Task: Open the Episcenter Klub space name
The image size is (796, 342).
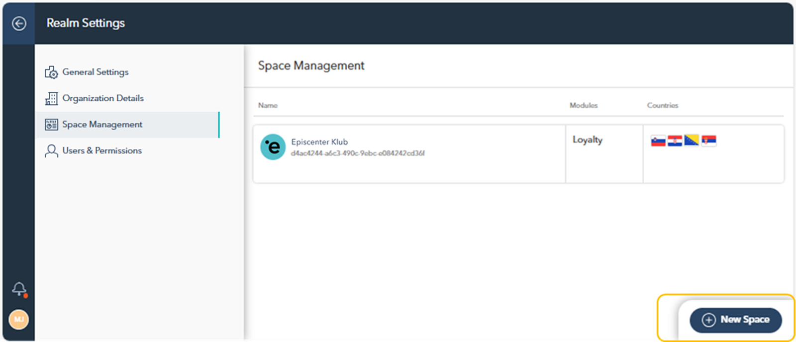Action: pos(319,142)
